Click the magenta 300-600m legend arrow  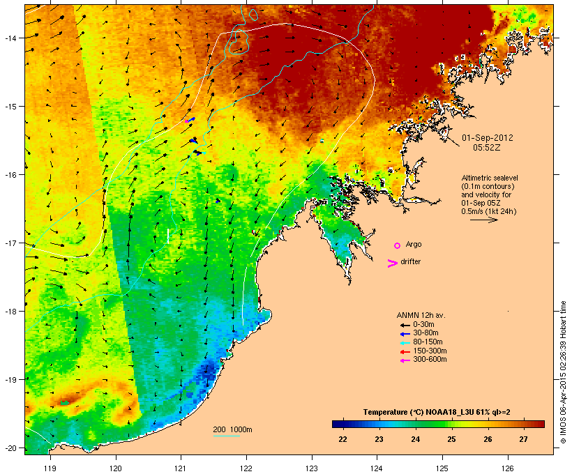coord(405,360)
